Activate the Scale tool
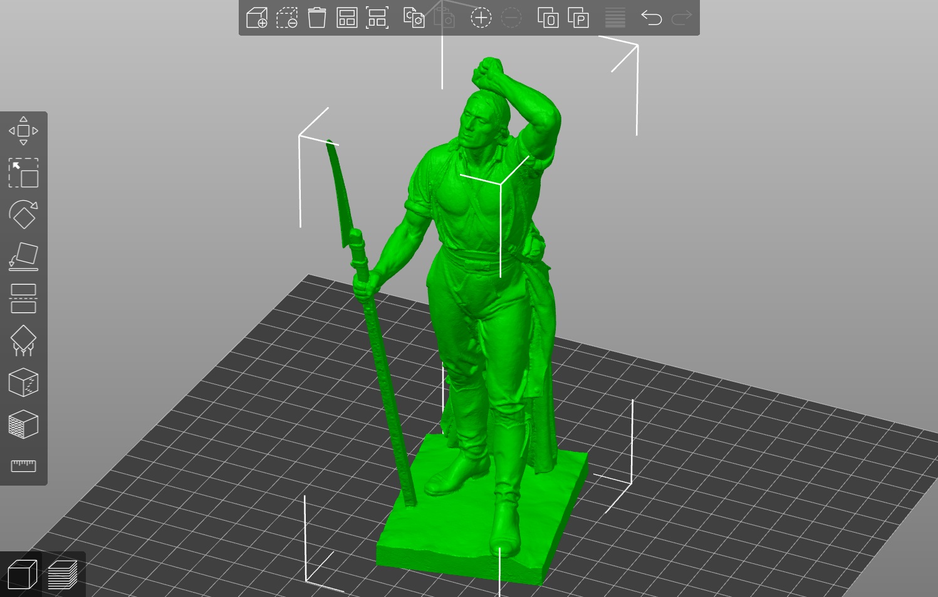 click(23, 173)
